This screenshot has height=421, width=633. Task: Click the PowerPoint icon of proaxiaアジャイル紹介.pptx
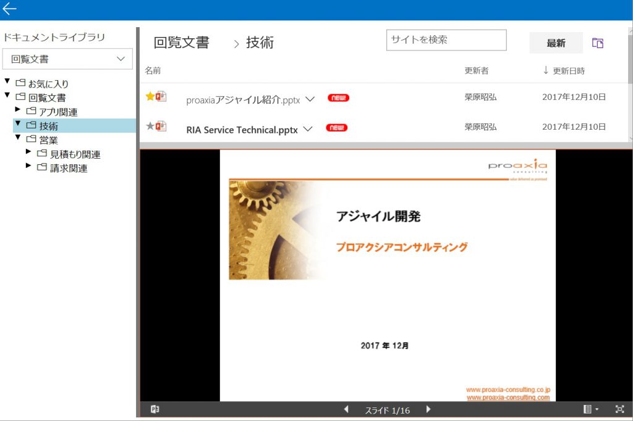pyautogui.click(x=161, y=96)
